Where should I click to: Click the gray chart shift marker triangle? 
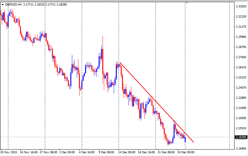(187, 3)
